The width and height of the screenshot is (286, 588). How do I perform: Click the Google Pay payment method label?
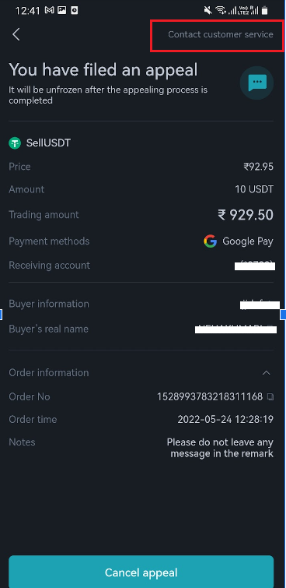(x=248, y=241)
